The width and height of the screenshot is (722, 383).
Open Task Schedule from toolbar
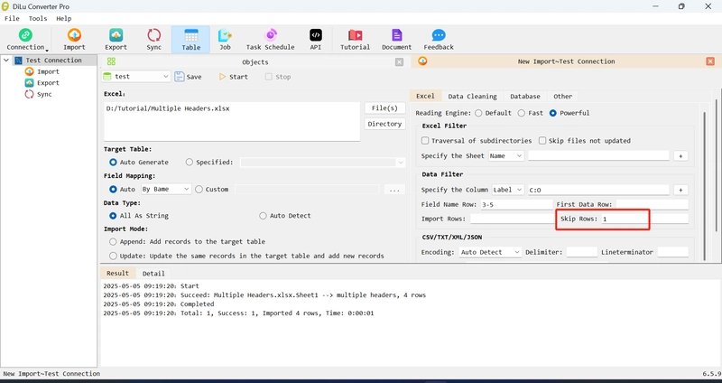click(270, 39)
